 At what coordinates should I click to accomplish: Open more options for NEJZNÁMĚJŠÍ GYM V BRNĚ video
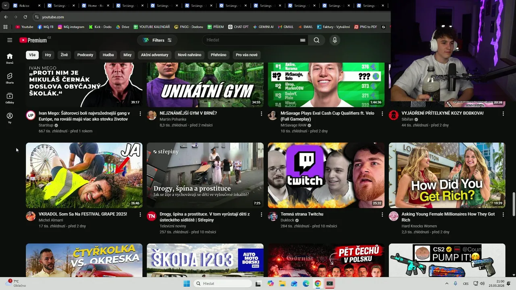click(x=261, y=114)
